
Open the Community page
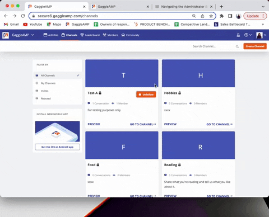(130, 35)
